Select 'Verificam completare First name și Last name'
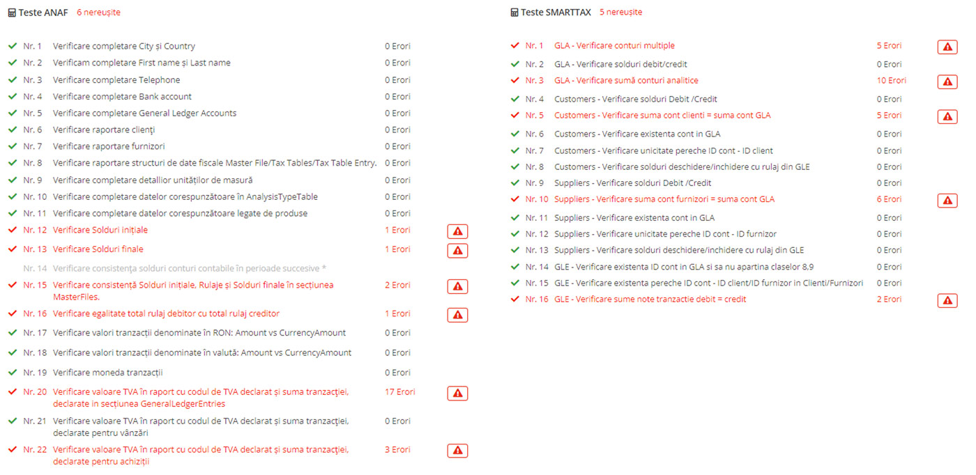Image resolution: width=976 pixels, height=475 pixels. pyautogui.click(x=142, y=63)
